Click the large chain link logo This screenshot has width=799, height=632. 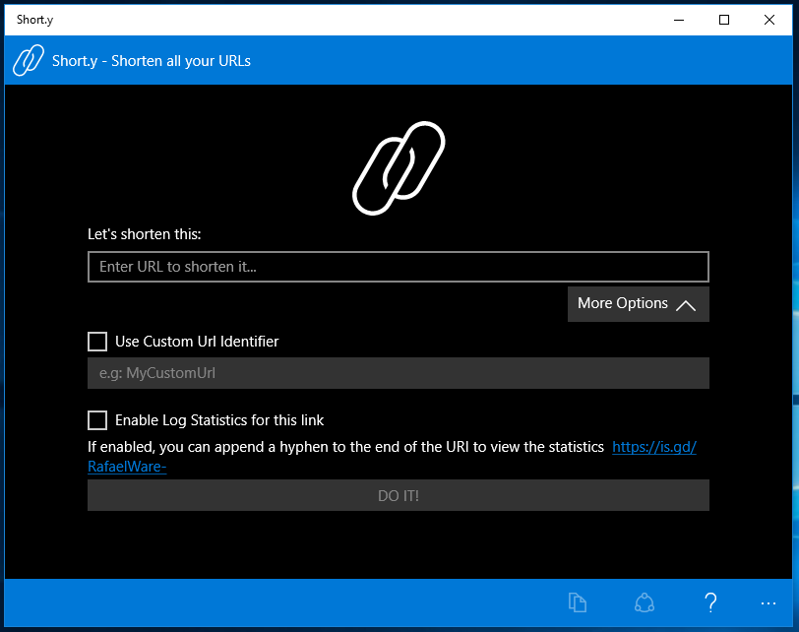point(399,167)
